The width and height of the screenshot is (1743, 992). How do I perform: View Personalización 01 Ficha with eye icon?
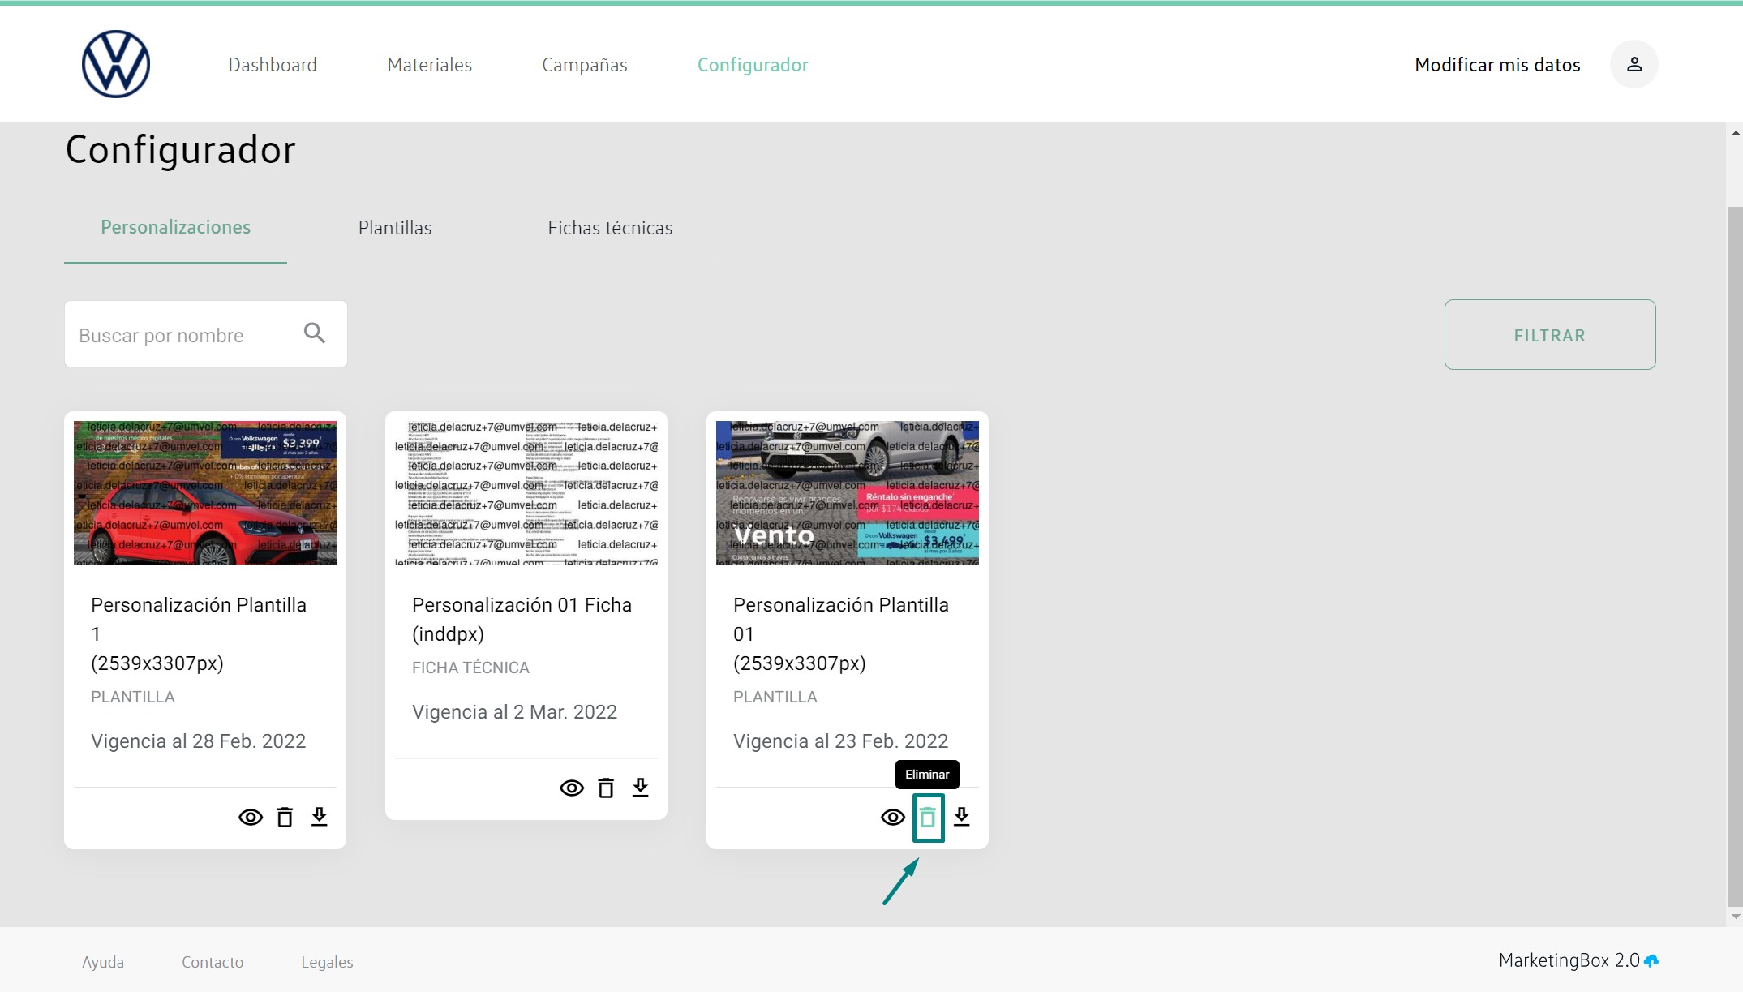[x=572, y=788]
